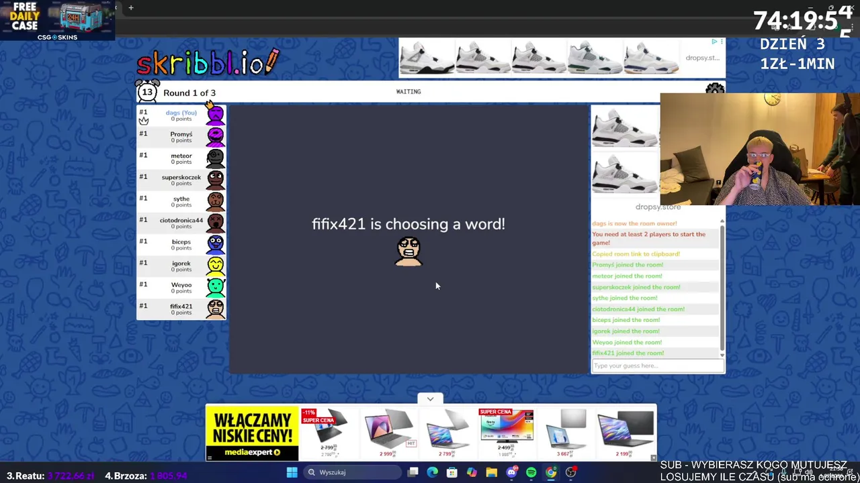Open Windows Start menu

coord(292,472)
